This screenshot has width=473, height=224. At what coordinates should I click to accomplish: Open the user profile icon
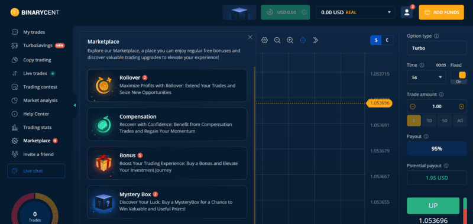point(407,12)
